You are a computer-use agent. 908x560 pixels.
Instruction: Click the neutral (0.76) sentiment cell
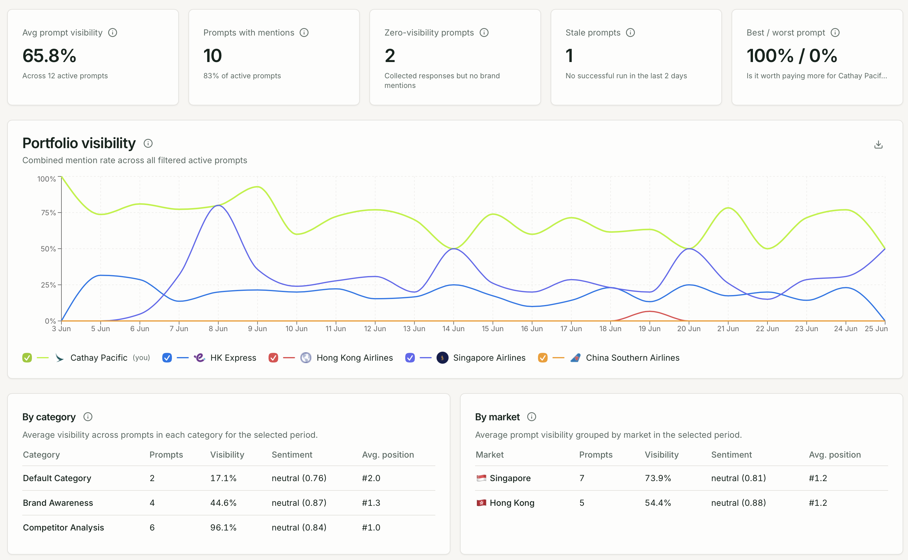pos(299,478)
